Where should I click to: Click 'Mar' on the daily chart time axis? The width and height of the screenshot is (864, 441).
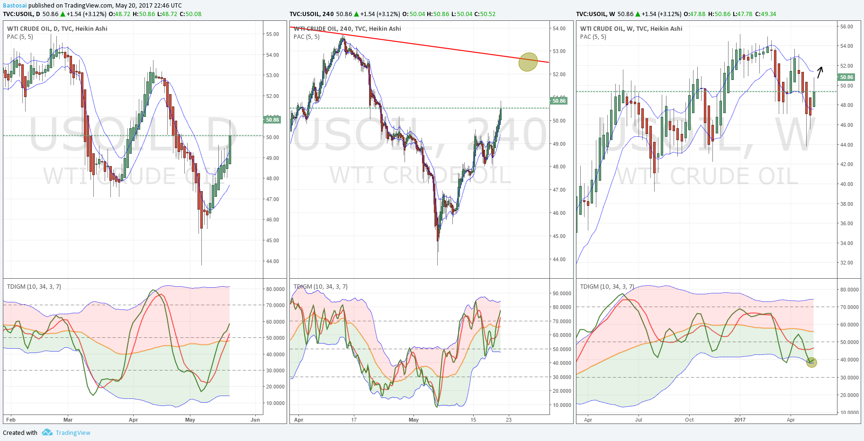pos(68,420)
